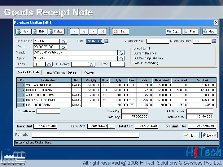Click the Exit button
The height and width of the screenshot is (167, 223).
tap(120, 31)
